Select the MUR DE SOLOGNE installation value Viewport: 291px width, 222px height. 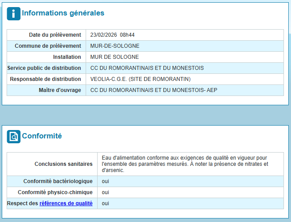(x=114, y=57)
